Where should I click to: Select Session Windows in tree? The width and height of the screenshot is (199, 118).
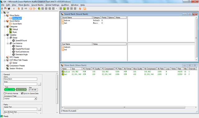[x=16, y=68]
